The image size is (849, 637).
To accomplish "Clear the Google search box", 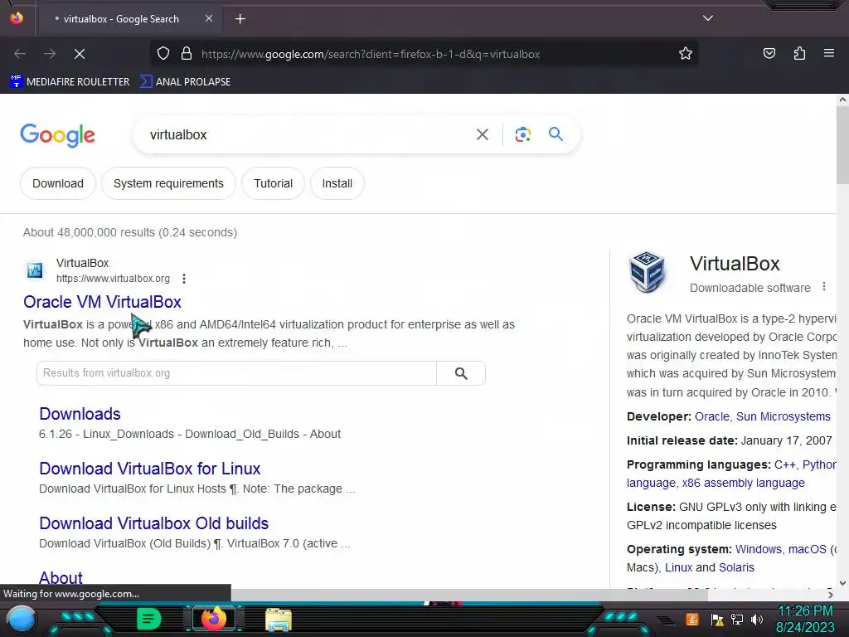I will click(x=482, y=134).
